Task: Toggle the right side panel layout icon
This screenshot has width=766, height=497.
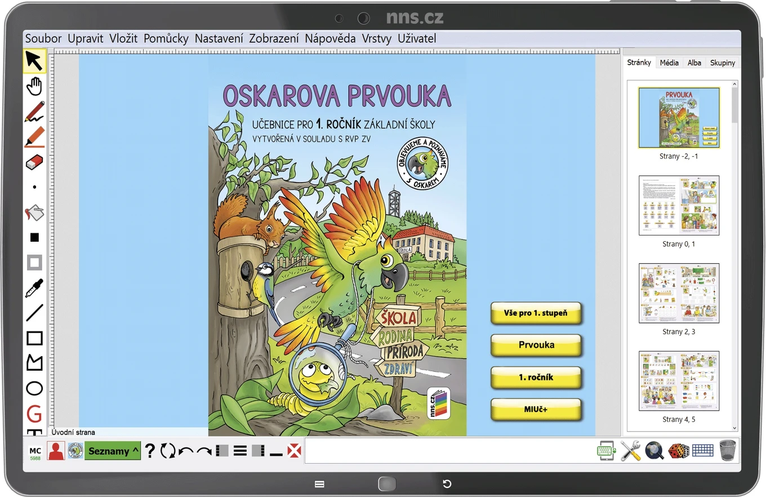Action: click(x=259, y=451)
